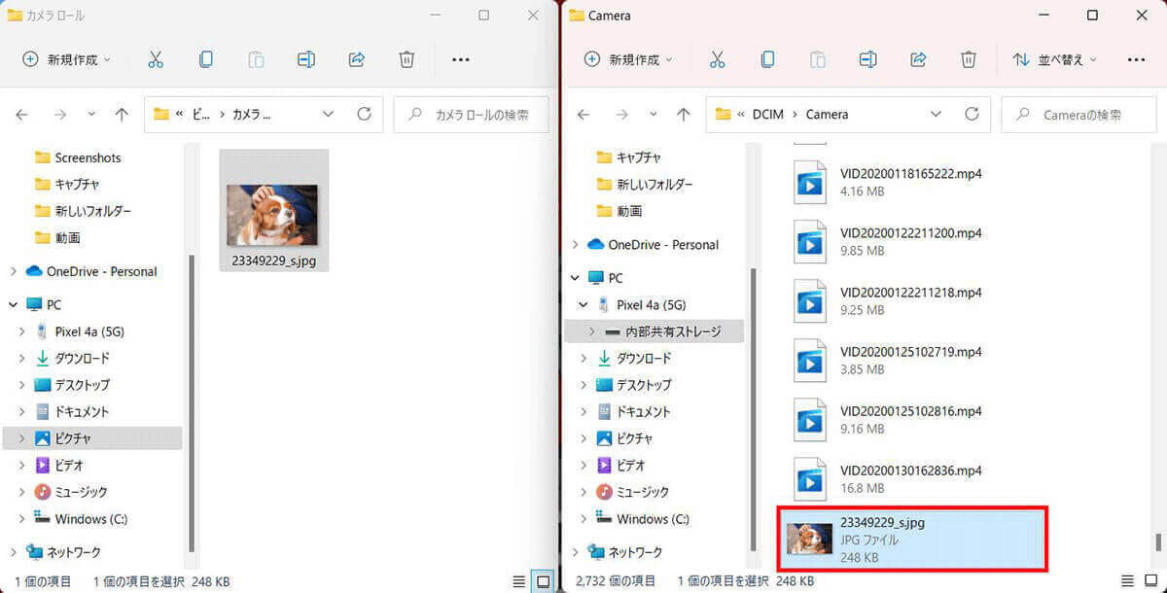Click the Share icon in カメラ ロール window
Viewport: 1167px width, 593px height.
tap(357, 59)
